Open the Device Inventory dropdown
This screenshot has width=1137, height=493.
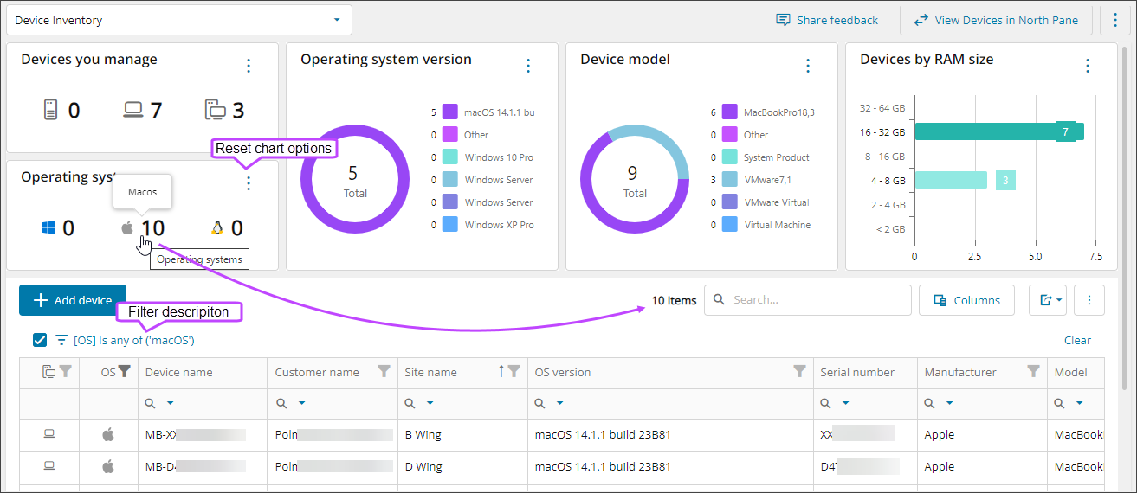tap(178, 20)
